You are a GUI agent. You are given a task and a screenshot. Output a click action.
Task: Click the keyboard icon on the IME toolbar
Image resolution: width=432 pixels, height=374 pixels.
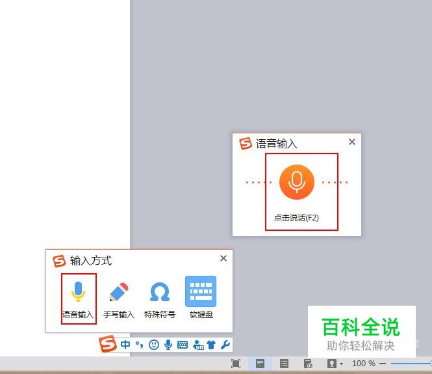pyautogui.click(x=183, y=345)
